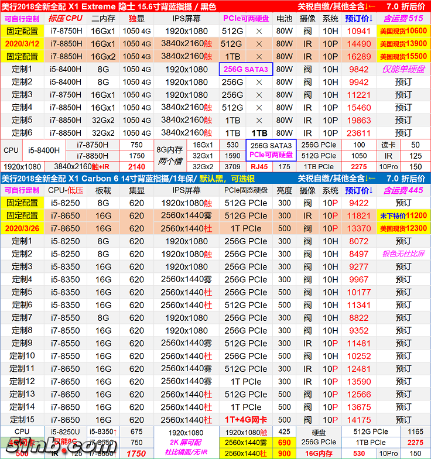
Task: Click the 含运费515 header cell
Action: (403, 18)
